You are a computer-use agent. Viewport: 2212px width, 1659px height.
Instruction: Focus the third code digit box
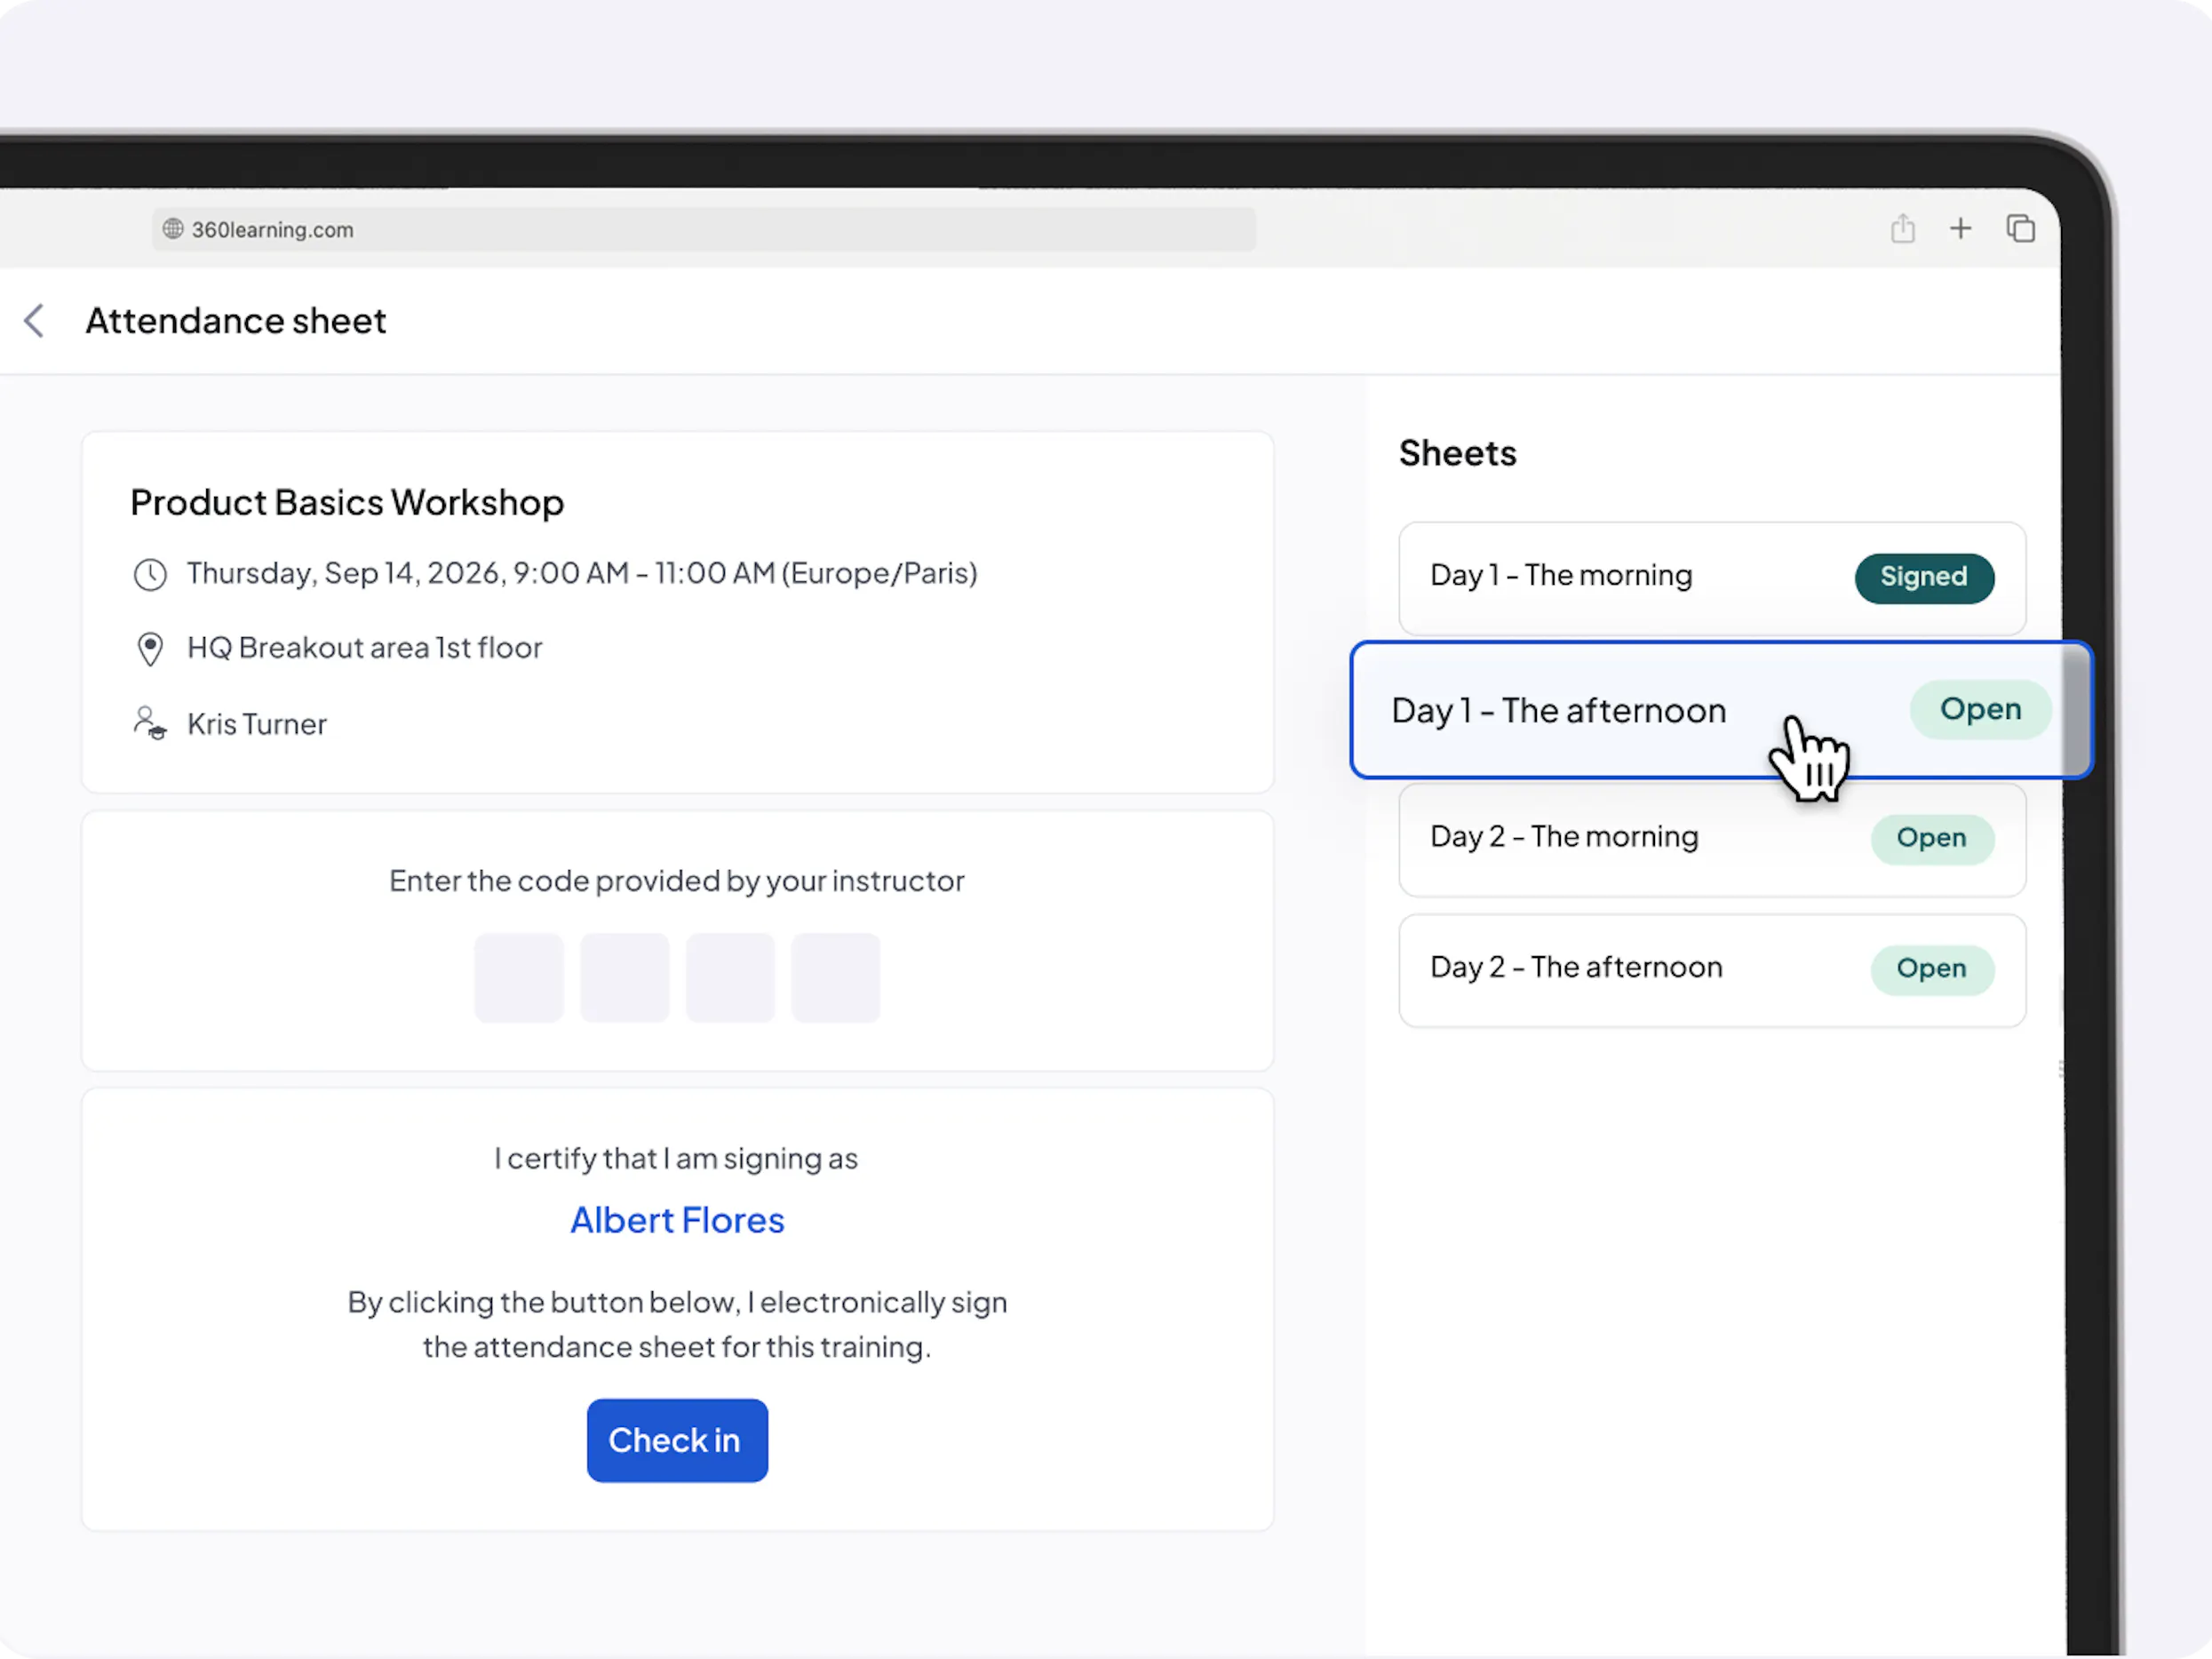click(731, 978)
